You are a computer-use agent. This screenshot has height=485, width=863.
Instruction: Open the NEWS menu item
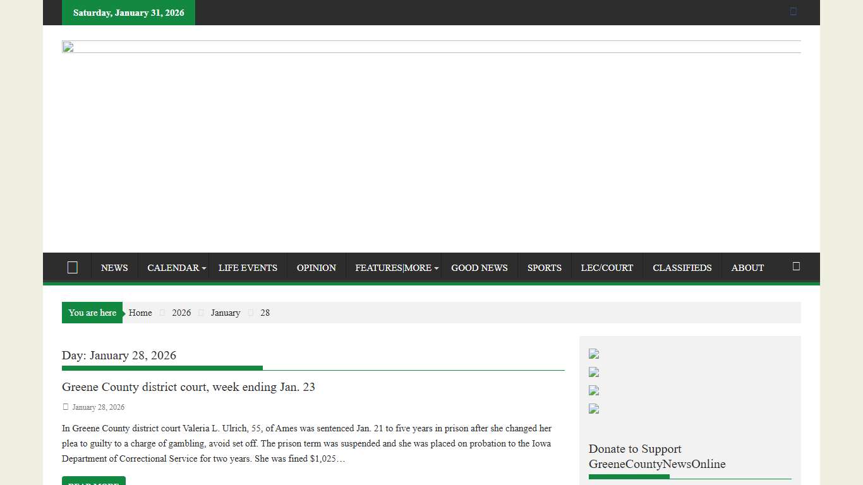[114, 268]
